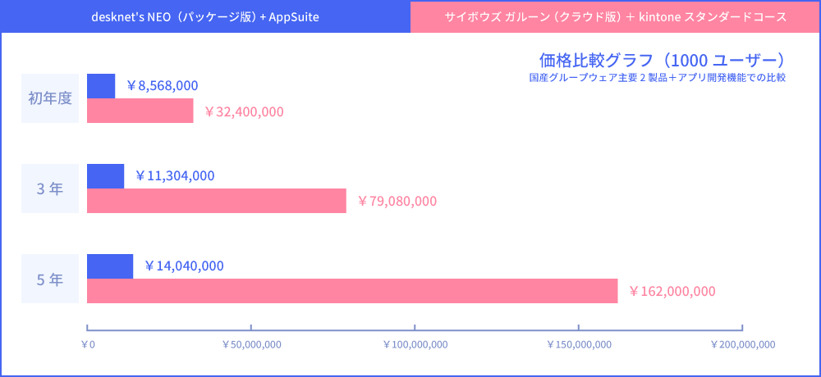The image size is (821, 377).
Task: Click the ¥162,000,000 value label
Action: (672, 292)
